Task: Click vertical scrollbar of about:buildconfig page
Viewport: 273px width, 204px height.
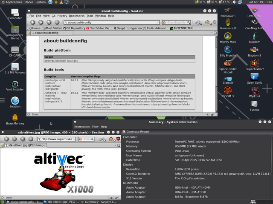Action: pyautogui.click(x=216, y=74)
